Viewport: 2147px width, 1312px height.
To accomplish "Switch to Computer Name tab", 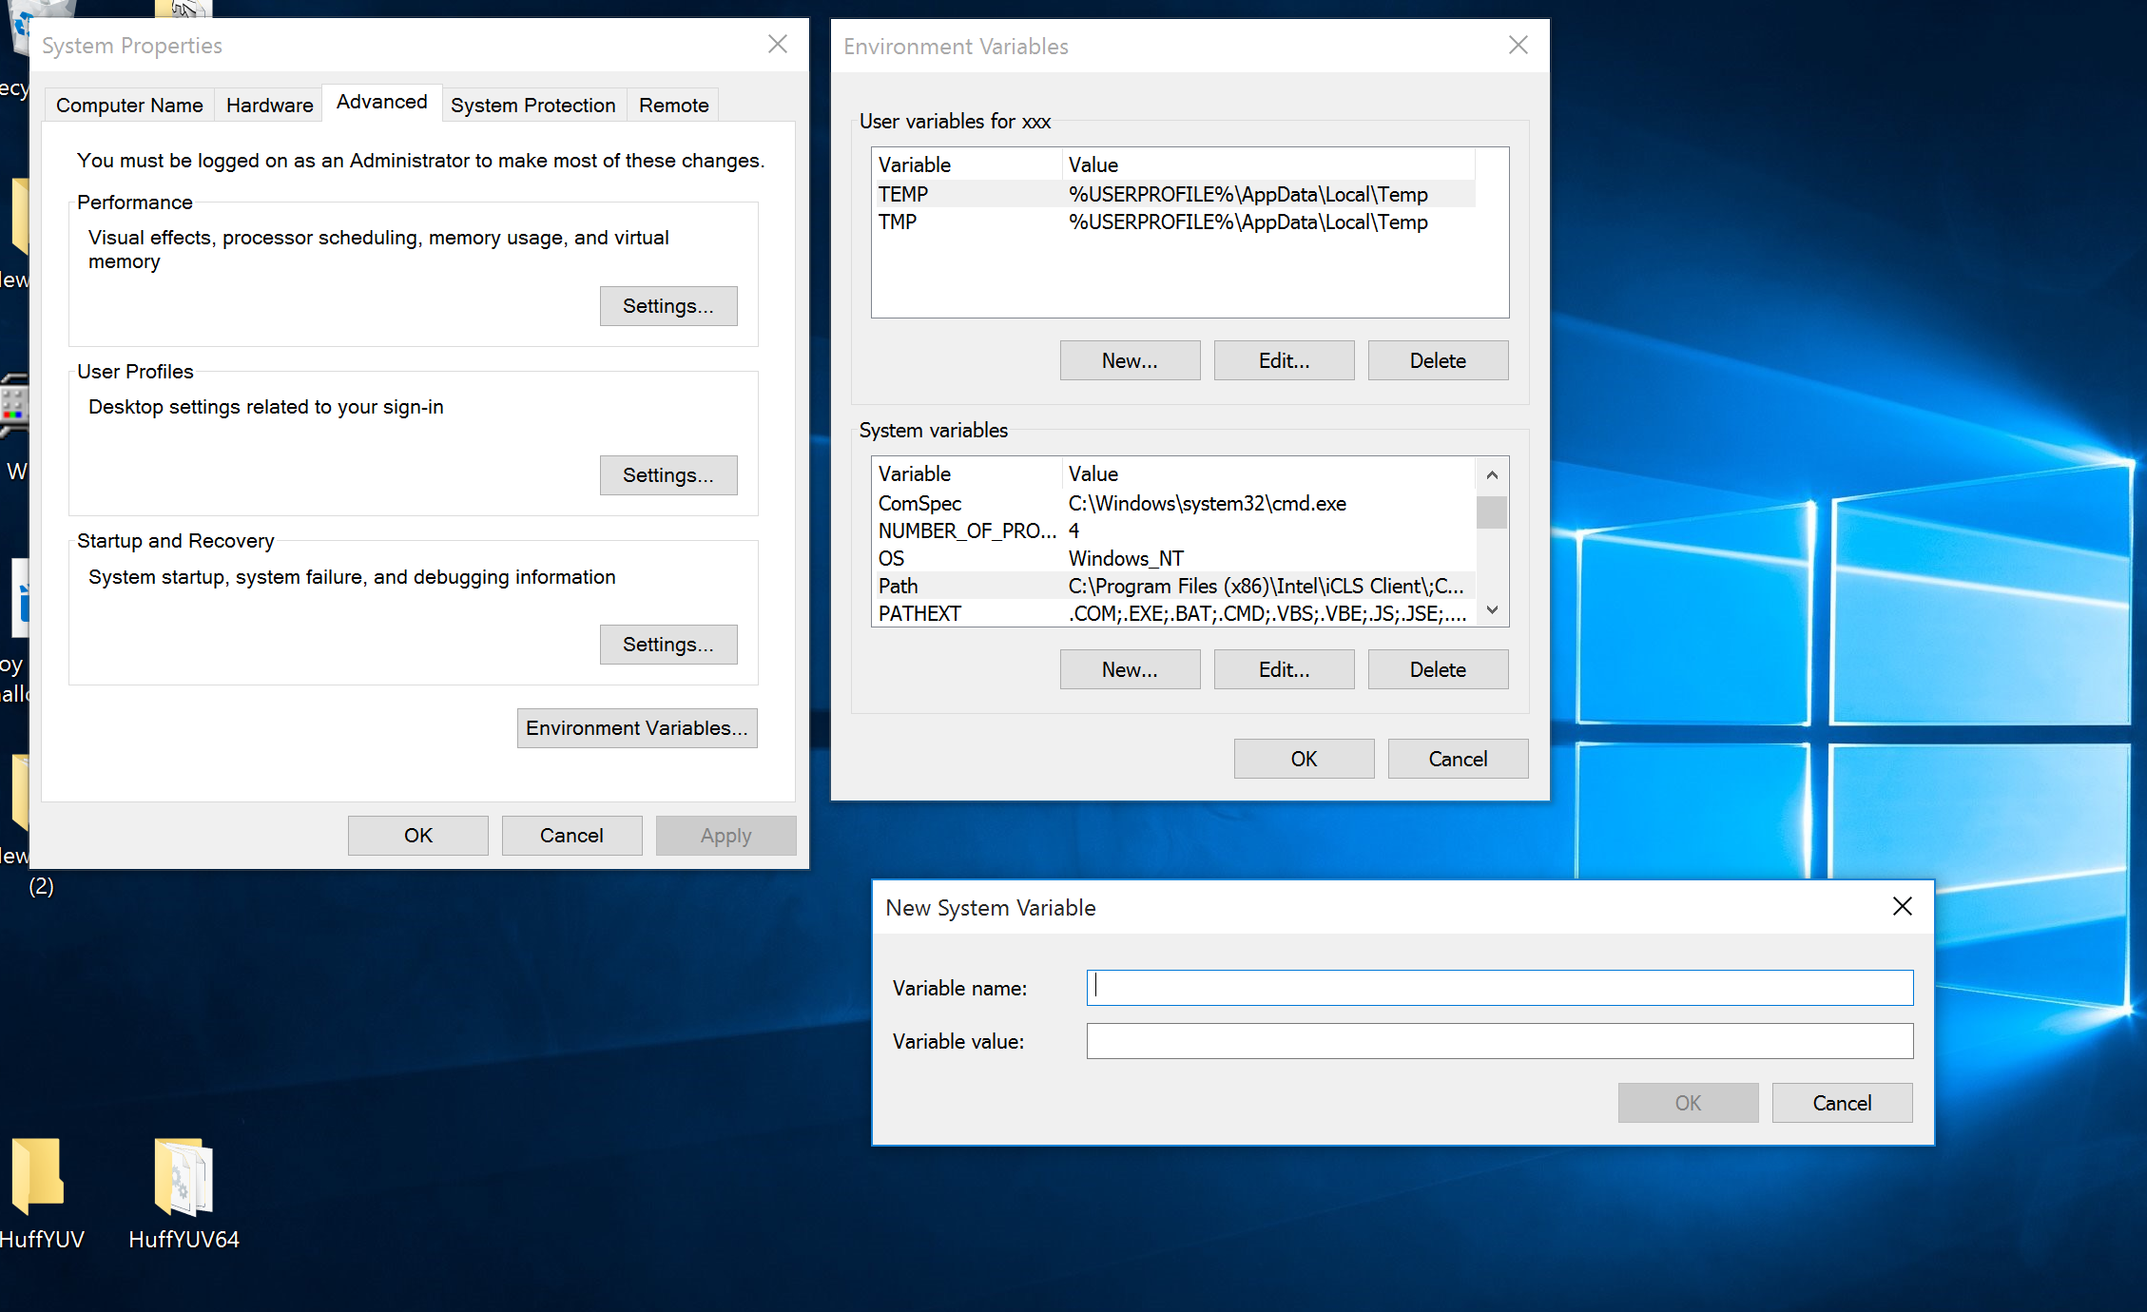I will click(x=129, y=106).
